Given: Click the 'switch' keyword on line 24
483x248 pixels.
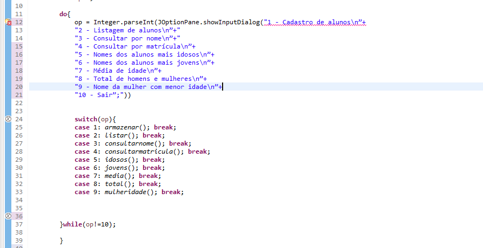Looking at the screenshot, I should pyautogui.click(x=86, y=119).
